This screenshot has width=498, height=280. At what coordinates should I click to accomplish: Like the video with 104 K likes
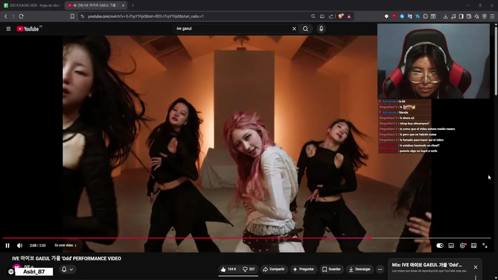tap(229, 269)
